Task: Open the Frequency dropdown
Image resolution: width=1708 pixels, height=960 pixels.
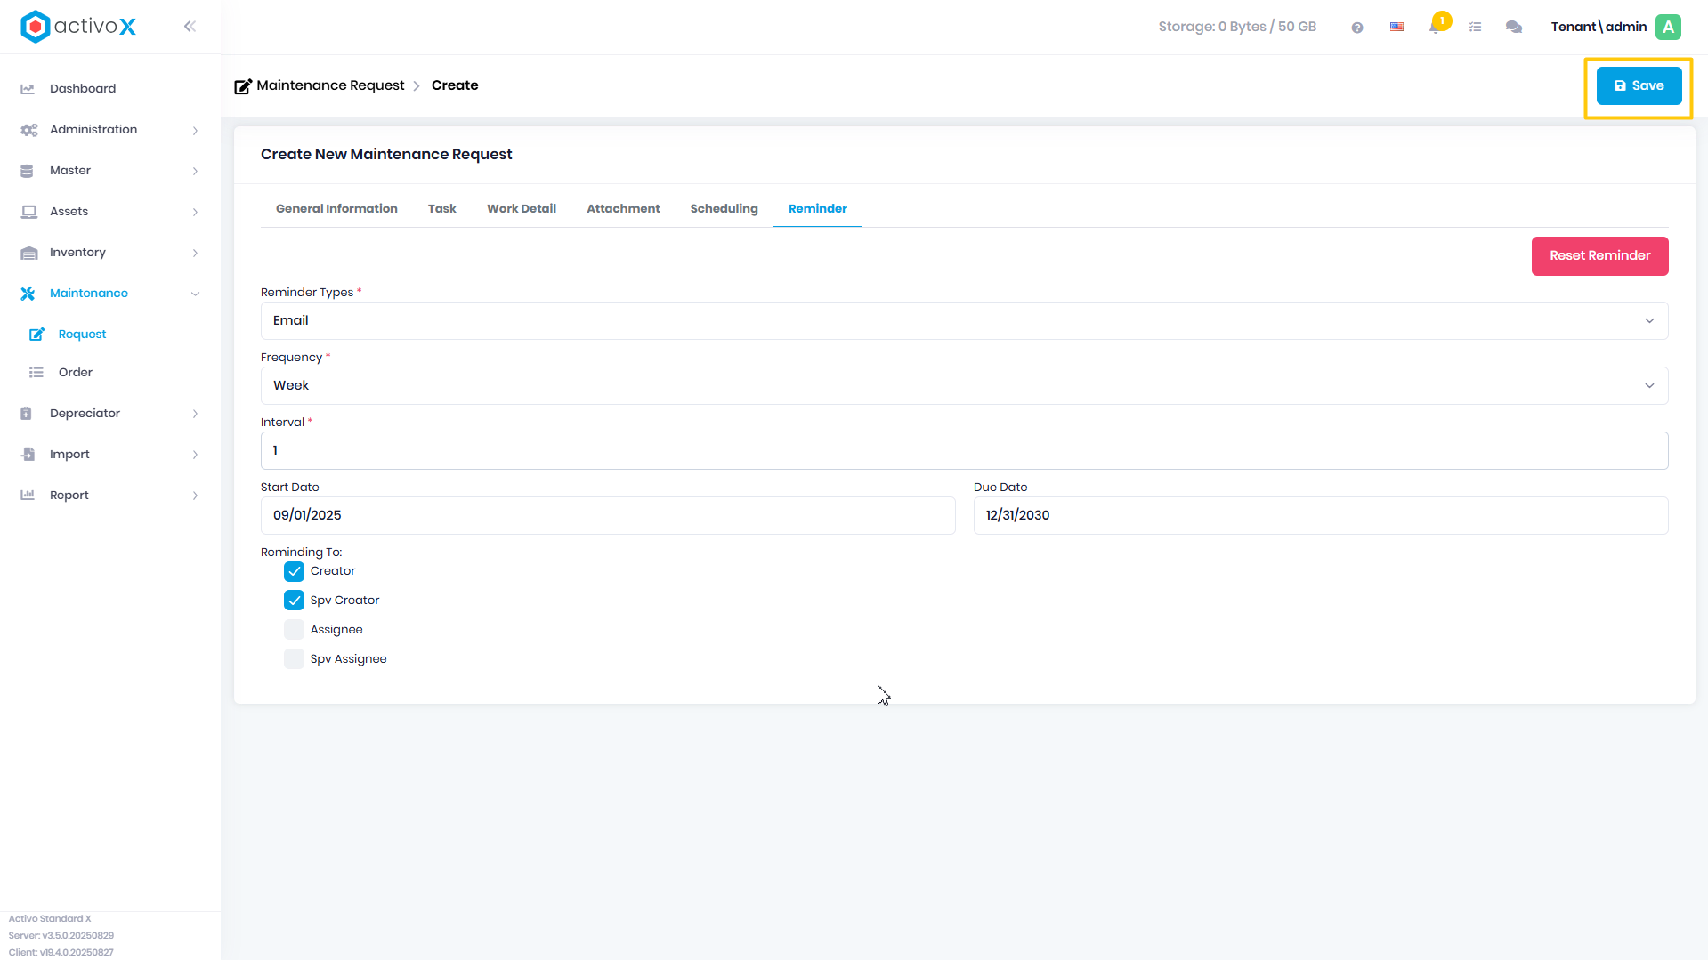Action: pyautogui.click(x=964, y=386)
